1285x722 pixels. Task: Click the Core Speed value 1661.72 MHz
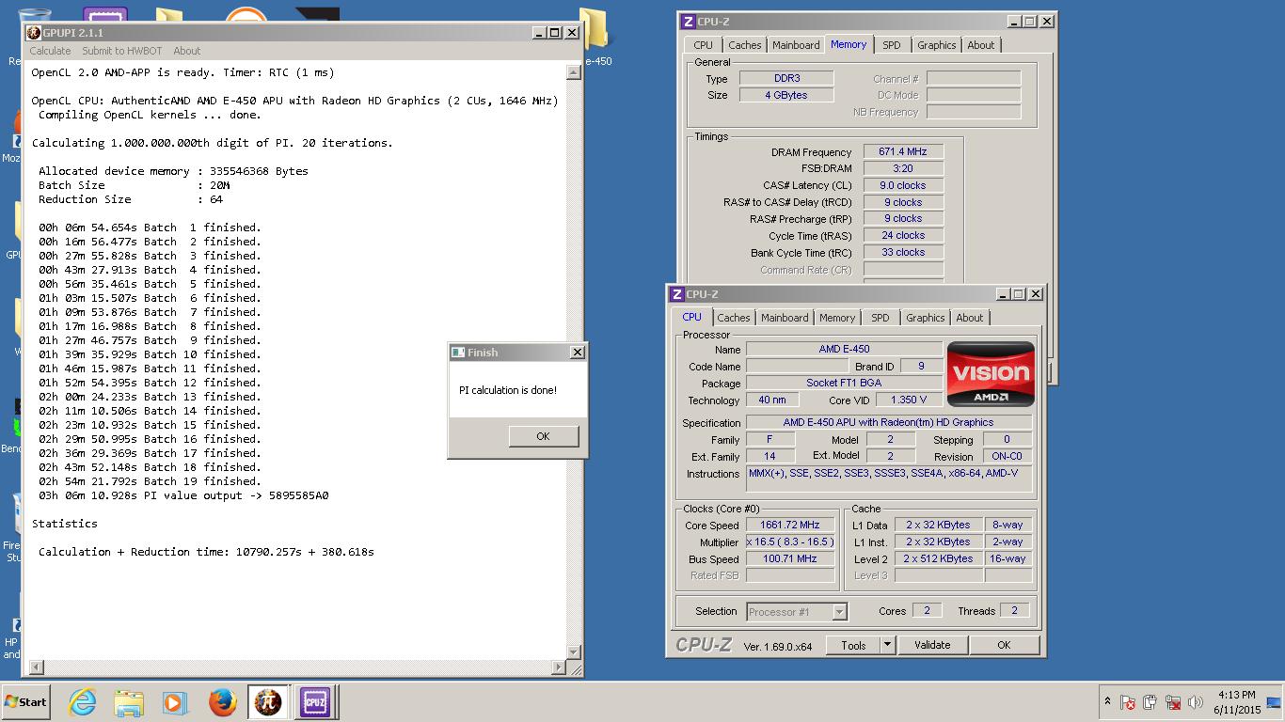[790, 526]
